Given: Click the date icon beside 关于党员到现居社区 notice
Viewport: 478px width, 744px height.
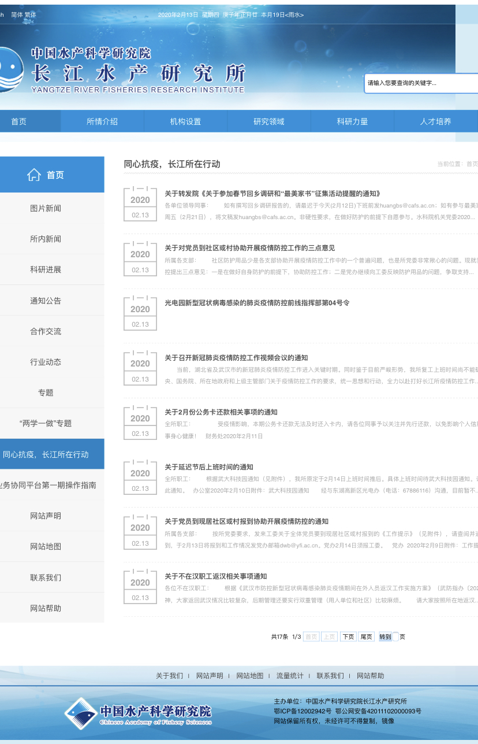Looking at the screenshot, I should (x=140, y=531).
